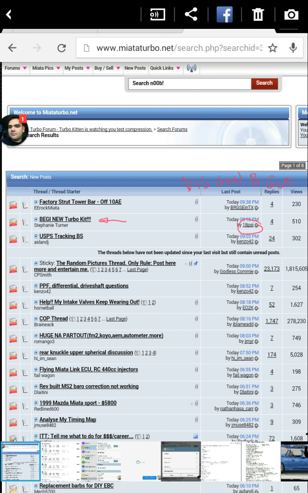Click attachment paperclip on COP Thread
Viewport: 308px width, 493px height.
[196, 319]
